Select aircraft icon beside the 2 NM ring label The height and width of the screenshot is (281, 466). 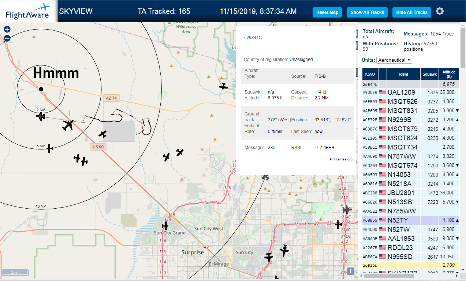(40, 117)
